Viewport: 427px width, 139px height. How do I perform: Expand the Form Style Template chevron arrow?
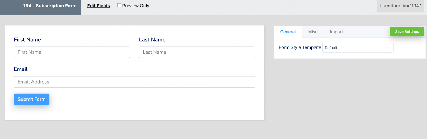[388, 47]
